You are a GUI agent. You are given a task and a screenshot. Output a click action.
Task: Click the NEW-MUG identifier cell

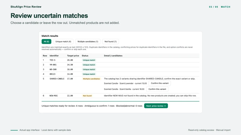(54, 96)
